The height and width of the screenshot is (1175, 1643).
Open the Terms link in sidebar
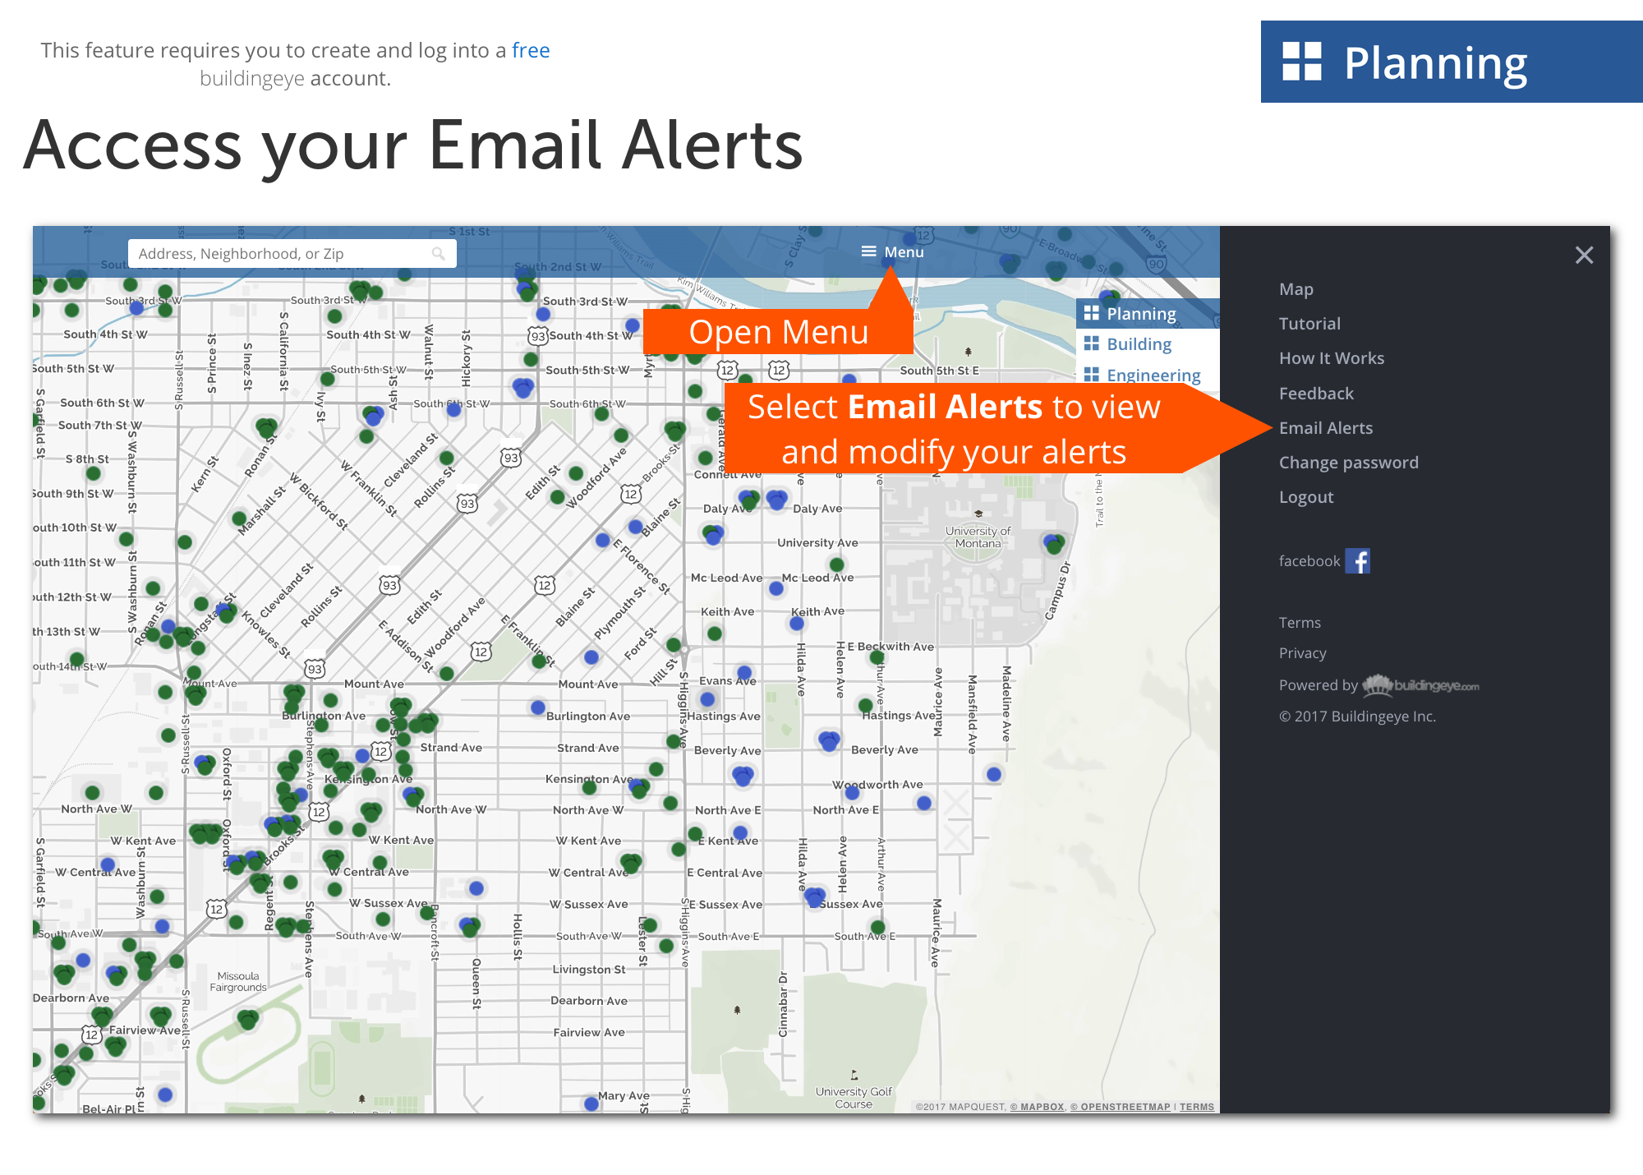pos(1300,623)
